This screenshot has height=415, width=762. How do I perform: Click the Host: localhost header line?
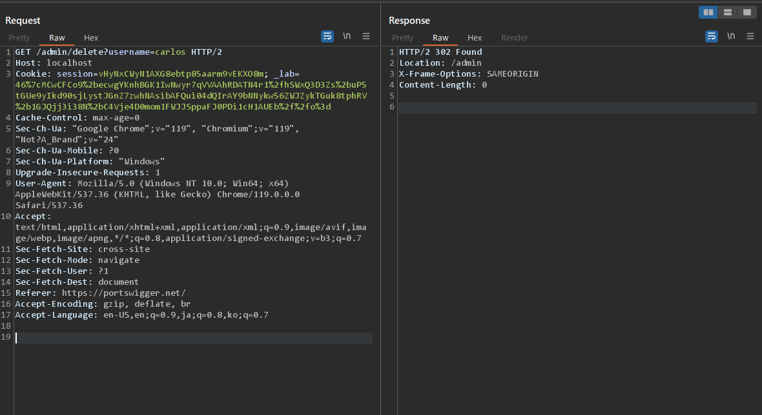coord(54,63)
